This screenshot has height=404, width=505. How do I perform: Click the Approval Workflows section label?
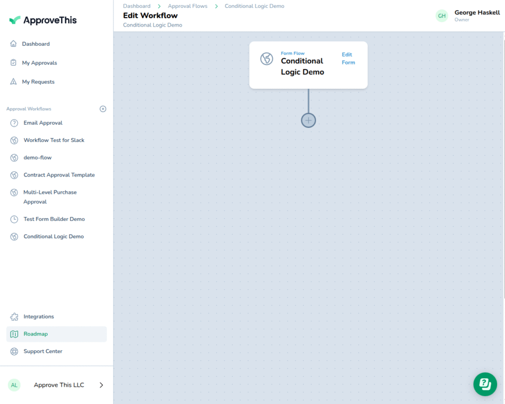[x=29, y=109]
